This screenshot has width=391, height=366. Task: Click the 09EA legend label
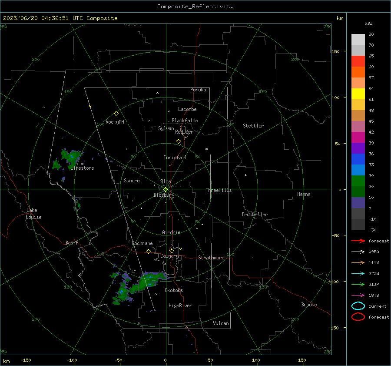(374, 252)
